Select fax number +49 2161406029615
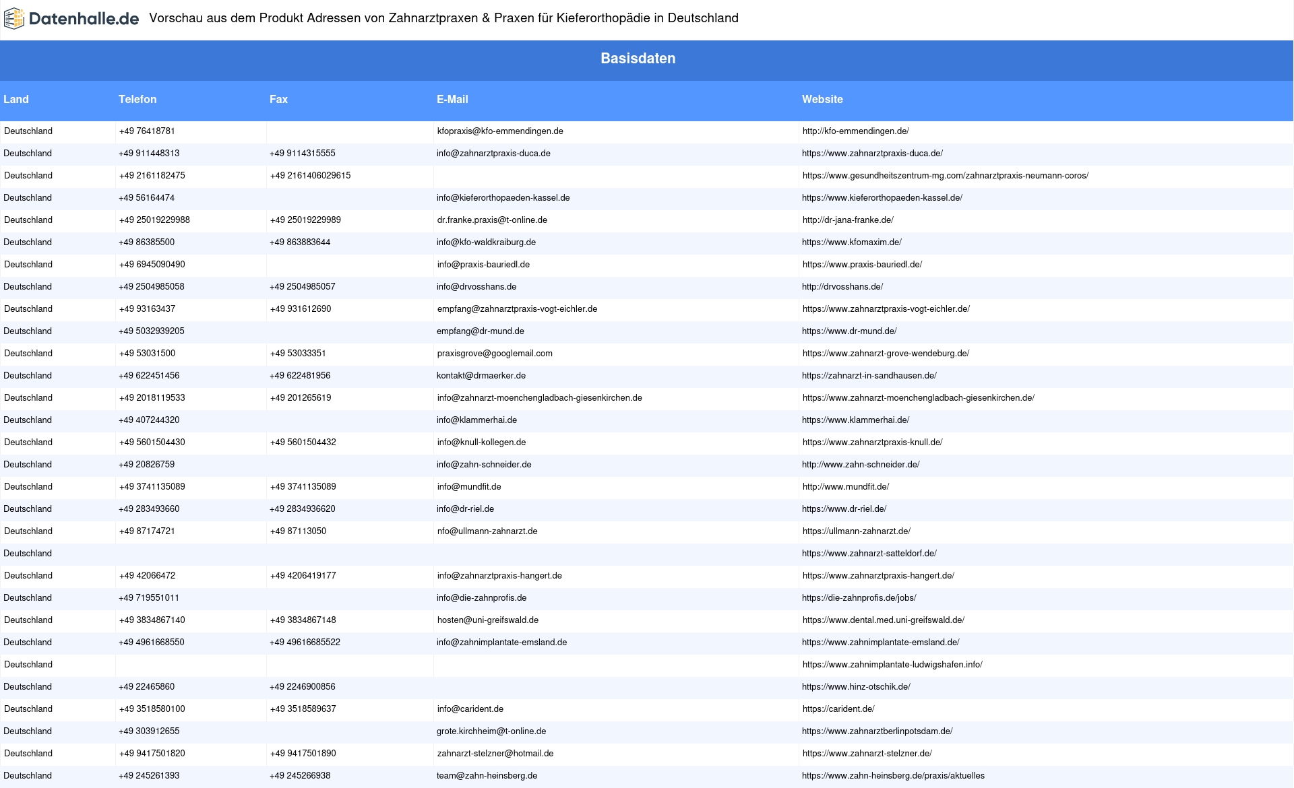Image resolution: width=1294 pixels, height=788 pixels. tap(310, 176)
